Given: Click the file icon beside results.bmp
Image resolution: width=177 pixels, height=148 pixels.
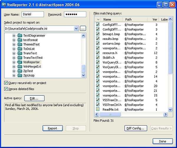Looking at the screenshot, I should 98,39.
